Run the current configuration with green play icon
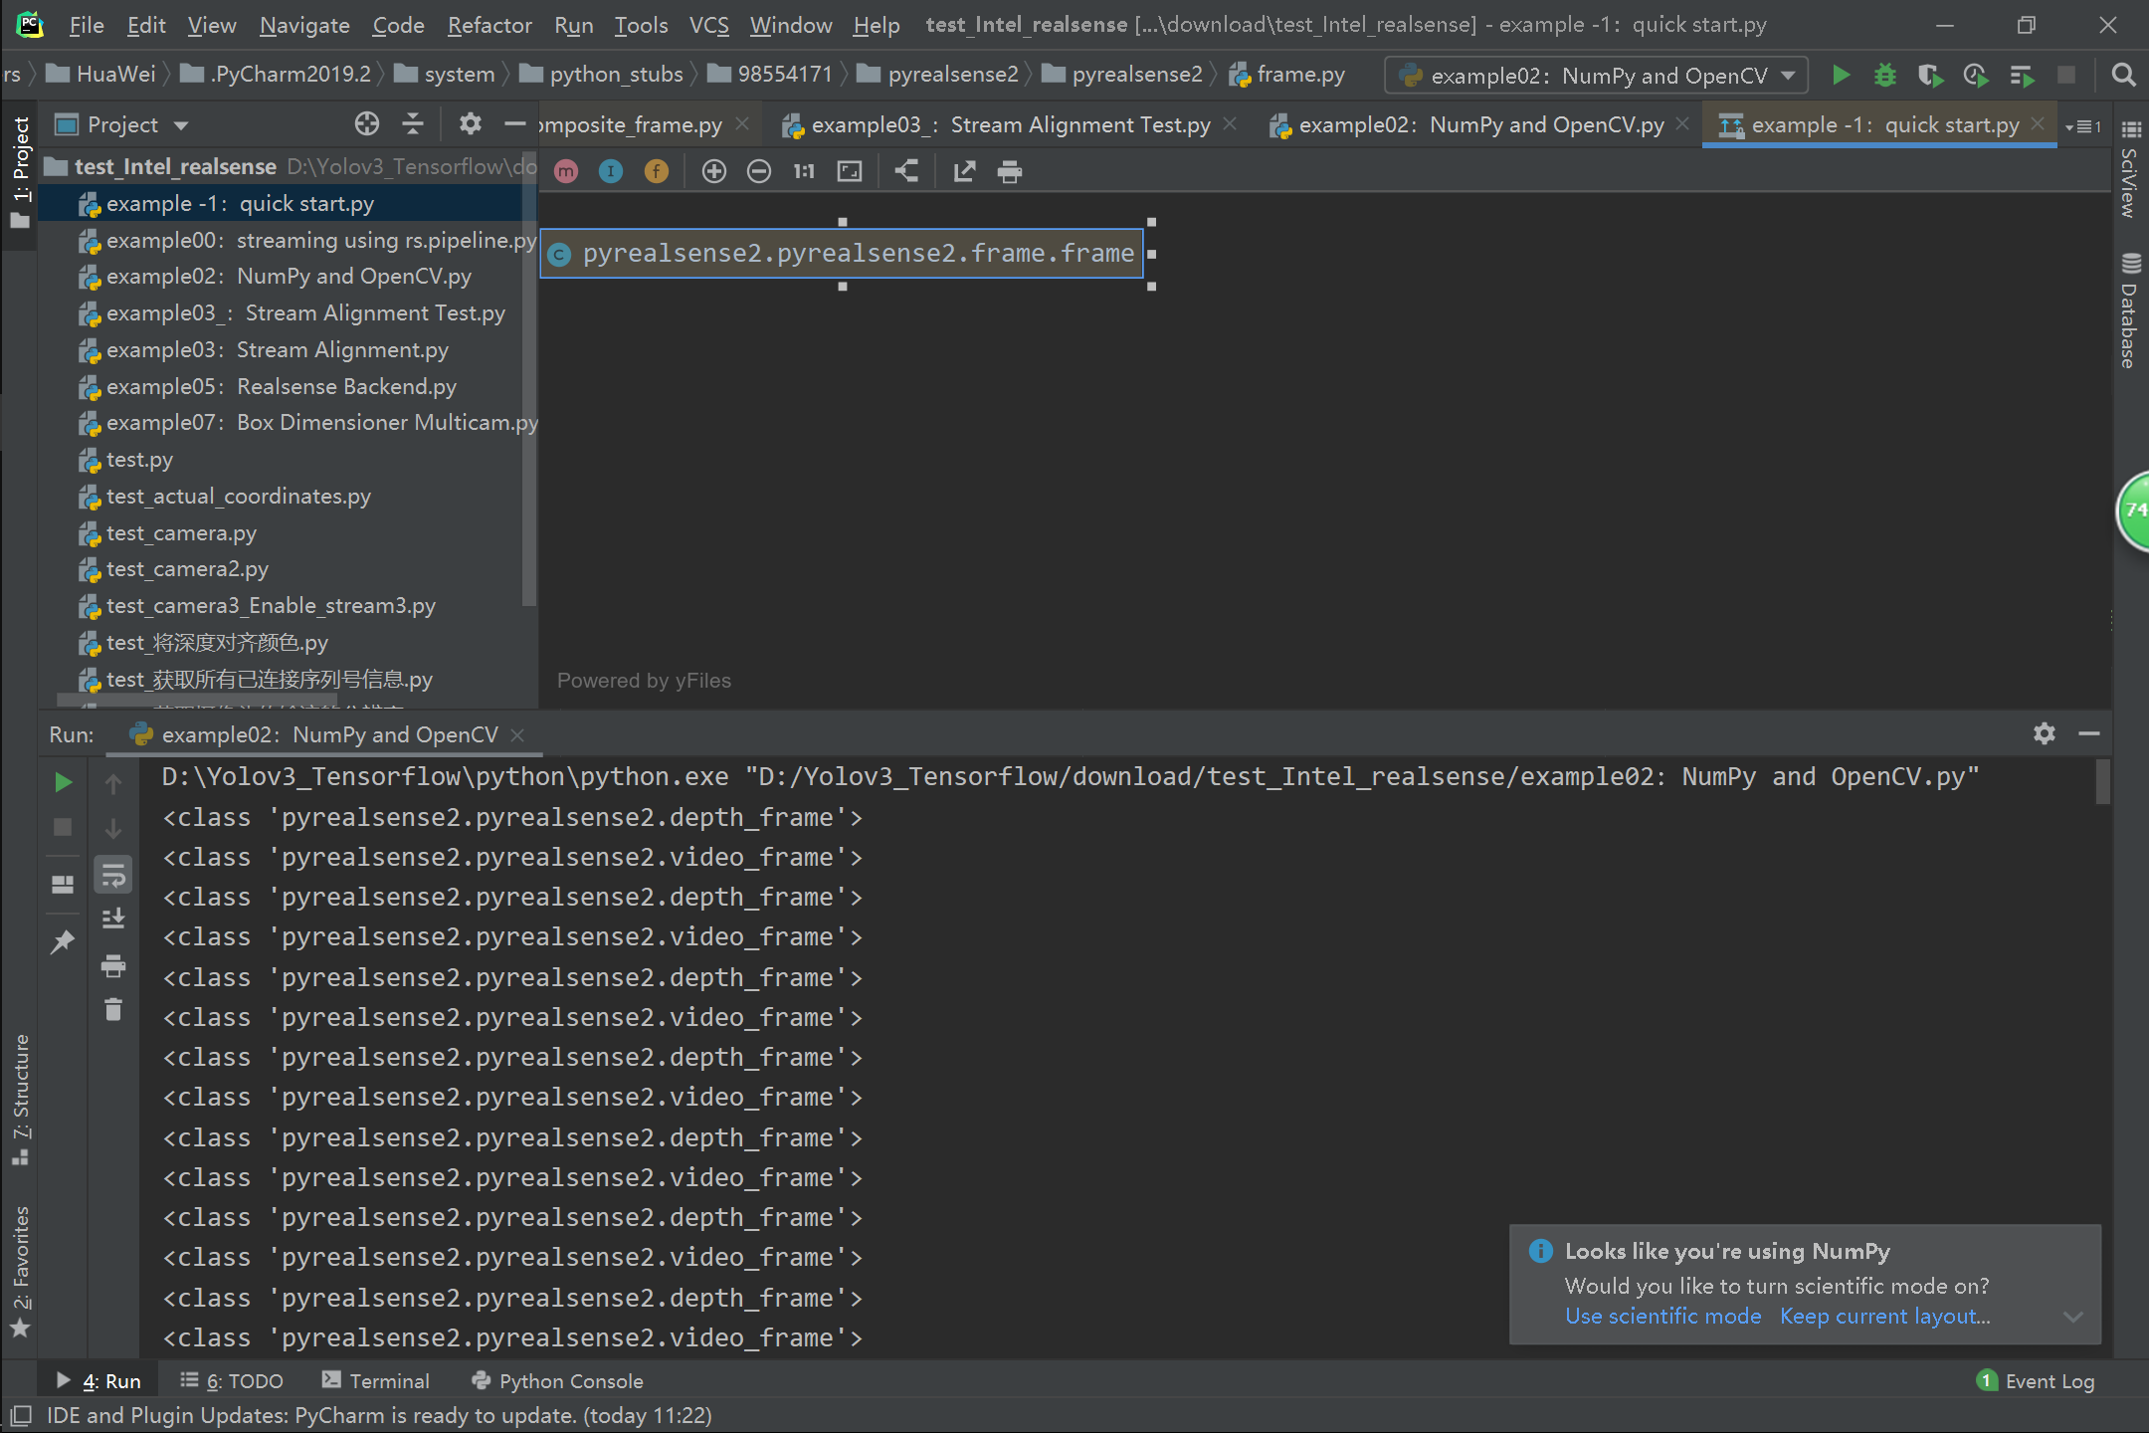The height and width of the screenshot is (1433, 2149). point(1842,75)
